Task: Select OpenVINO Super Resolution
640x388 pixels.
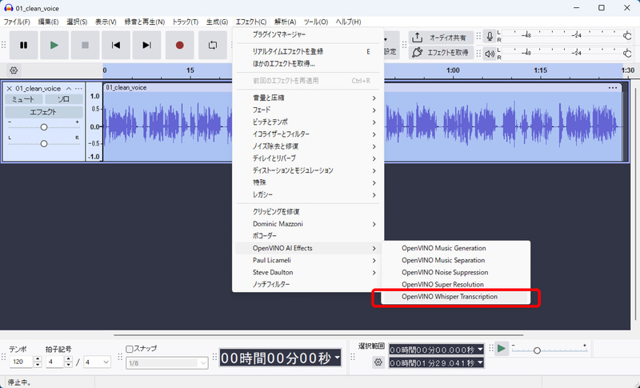Action: (455, 284)
